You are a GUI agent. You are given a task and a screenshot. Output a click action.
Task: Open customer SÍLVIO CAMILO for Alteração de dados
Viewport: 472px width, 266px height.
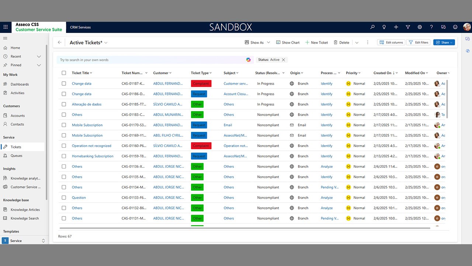[x=168, y=104]
